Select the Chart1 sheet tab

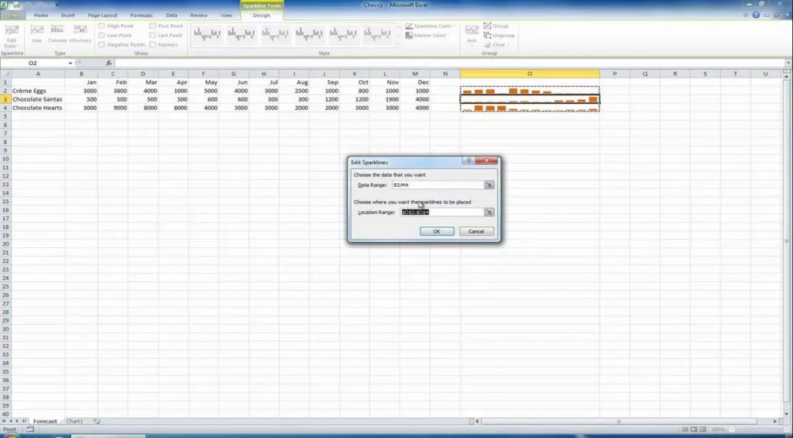pos(74,421)
